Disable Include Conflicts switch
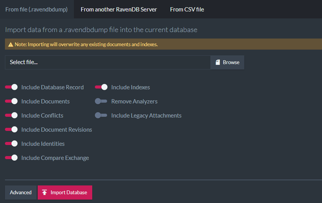The height and width of the screenshot is (203, 322). [11, 115]
